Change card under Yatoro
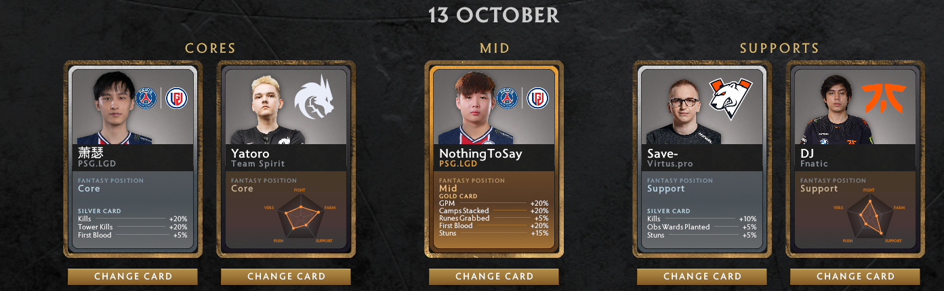The image size is (944, 291). coord(286,276)
